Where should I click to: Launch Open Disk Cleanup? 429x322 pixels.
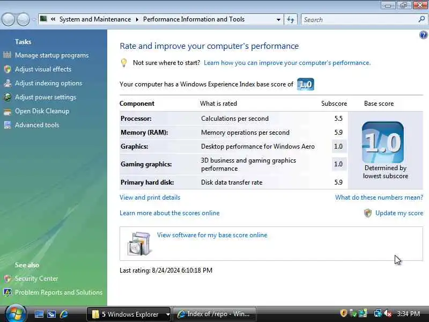coord(42,111)
